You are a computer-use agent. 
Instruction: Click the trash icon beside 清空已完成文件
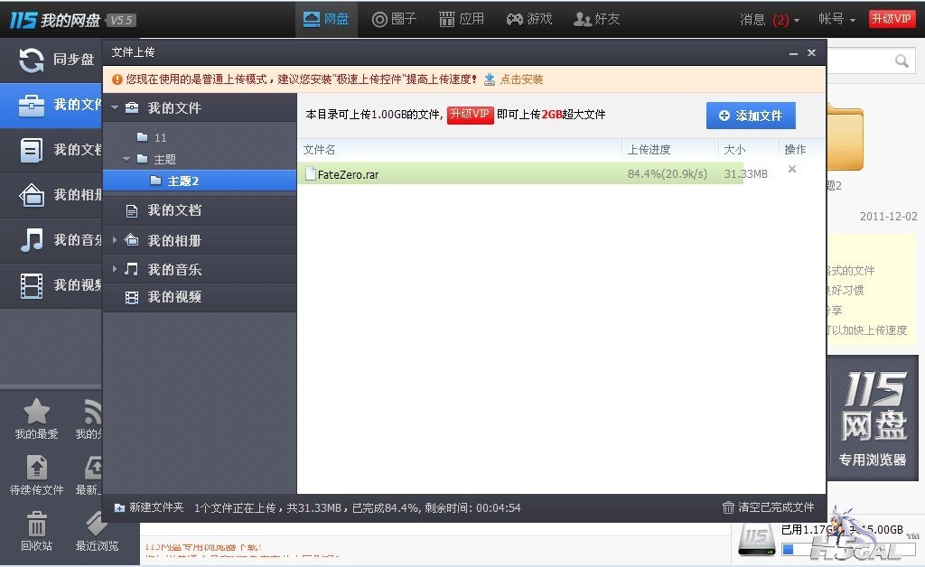[729, 507]
